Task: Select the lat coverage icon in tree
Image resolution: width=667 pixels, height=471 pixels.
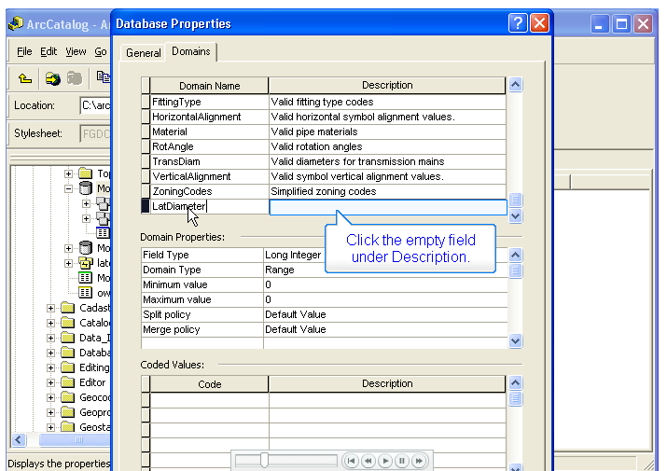Action: click(86, 263)
